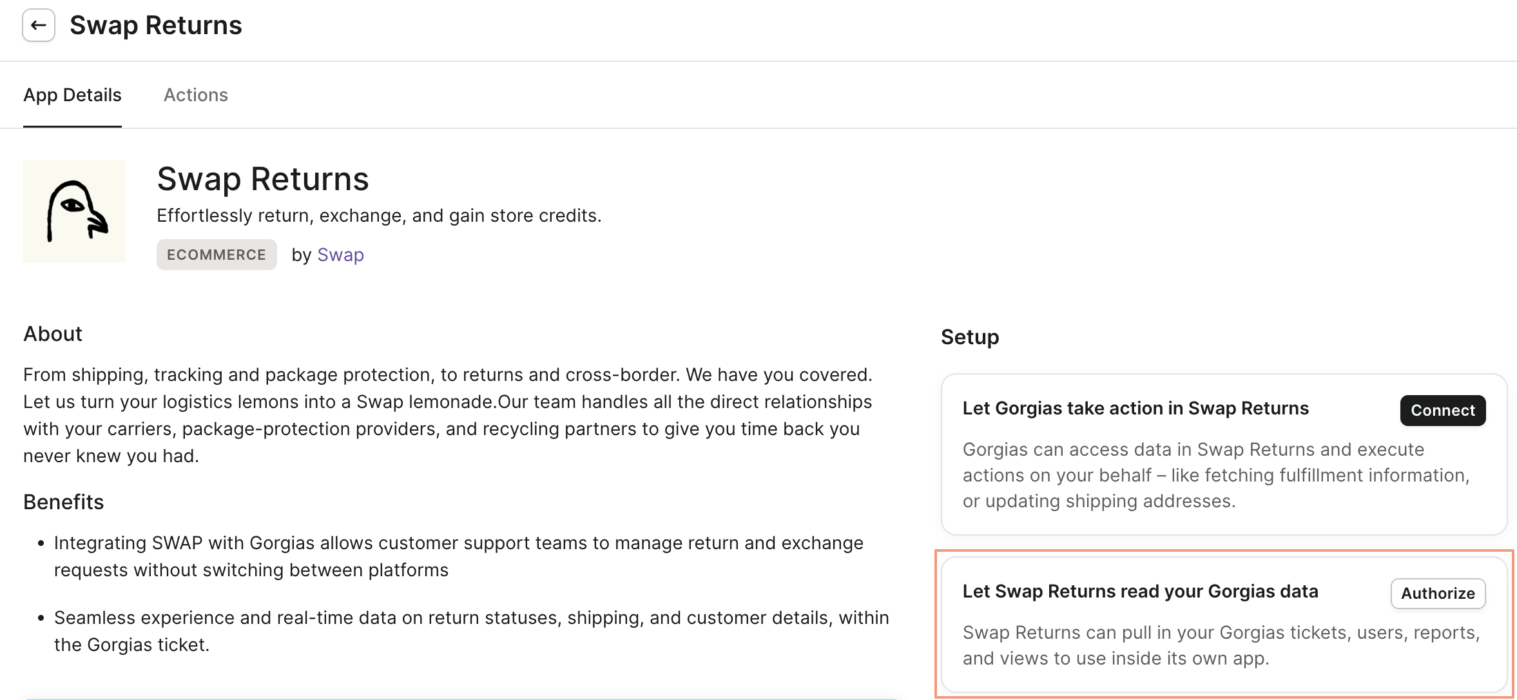The height and width of the screenshot is (700, 1517).
Task: Click the About section heading
Action: pos(53,334)
